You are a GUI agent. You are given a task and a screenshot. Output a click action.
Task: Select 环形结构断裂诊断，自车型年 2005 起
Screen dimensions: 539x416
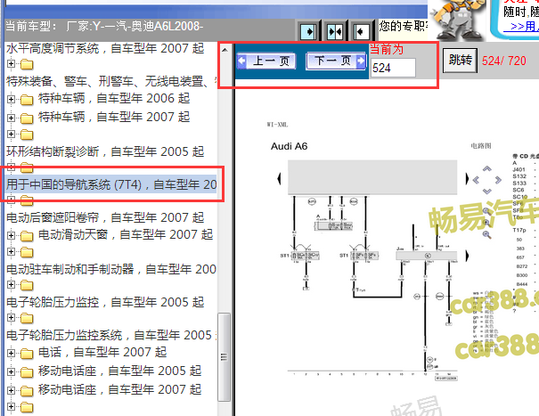pos(105,151)
